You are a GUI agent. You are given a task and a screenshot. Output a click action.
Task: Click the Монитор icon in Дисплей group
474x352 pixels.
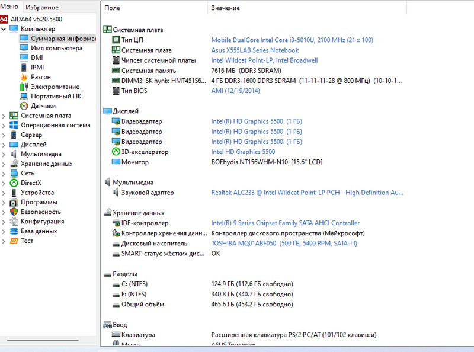(116, 162)
